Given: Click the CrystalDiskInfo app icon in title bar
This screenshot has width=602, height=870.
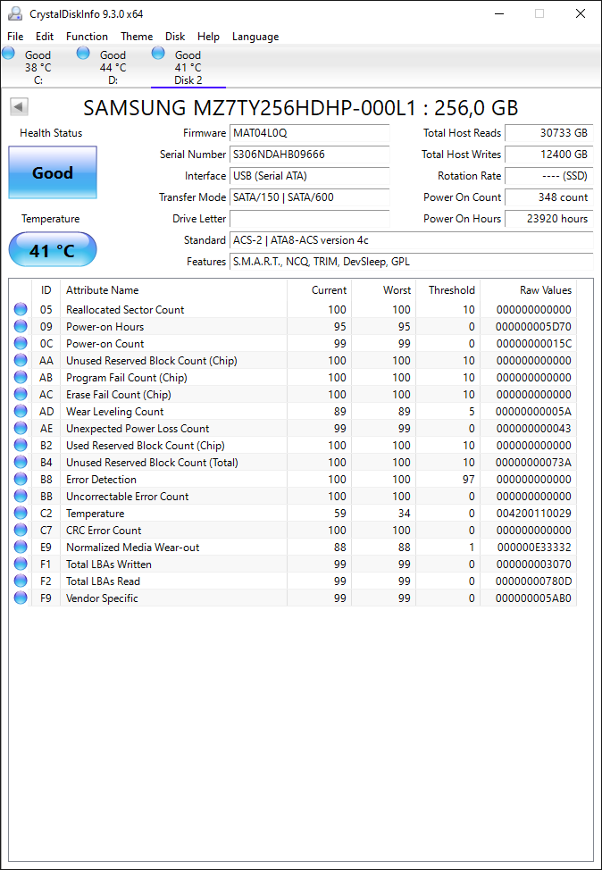Looking at the screenshot, I should tap(14, 13).
